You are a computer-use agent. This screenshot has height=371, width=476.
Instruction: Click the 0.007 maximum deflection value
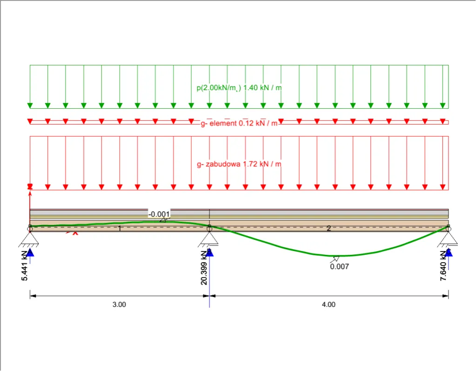point(339,266)
